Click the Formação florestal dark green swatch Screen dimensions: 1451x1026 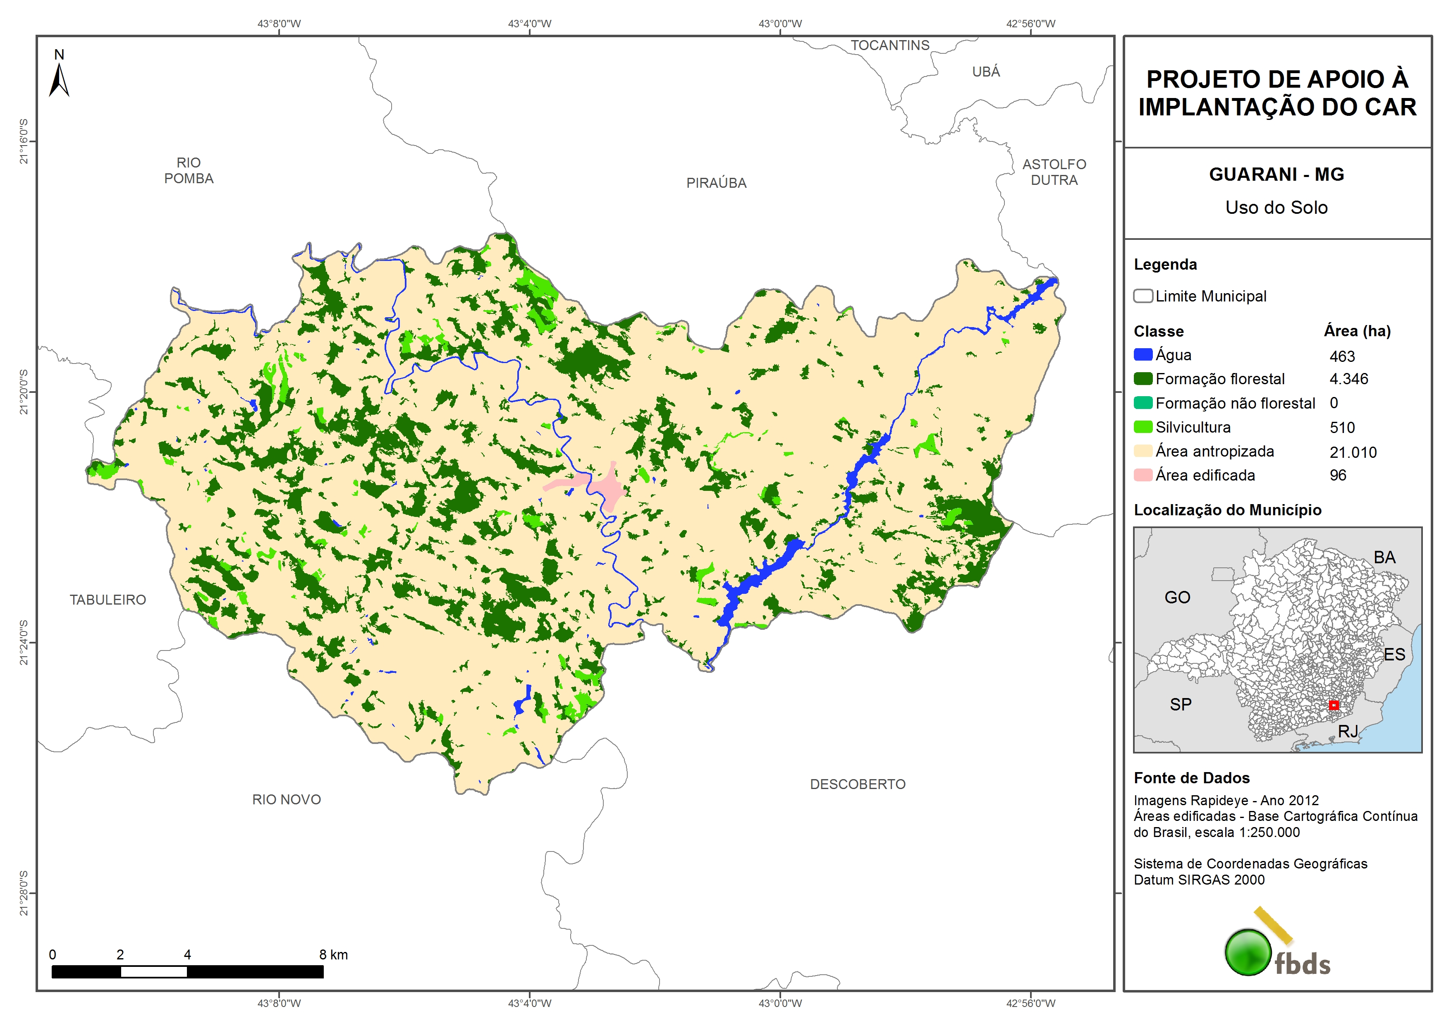(1143, 379)
